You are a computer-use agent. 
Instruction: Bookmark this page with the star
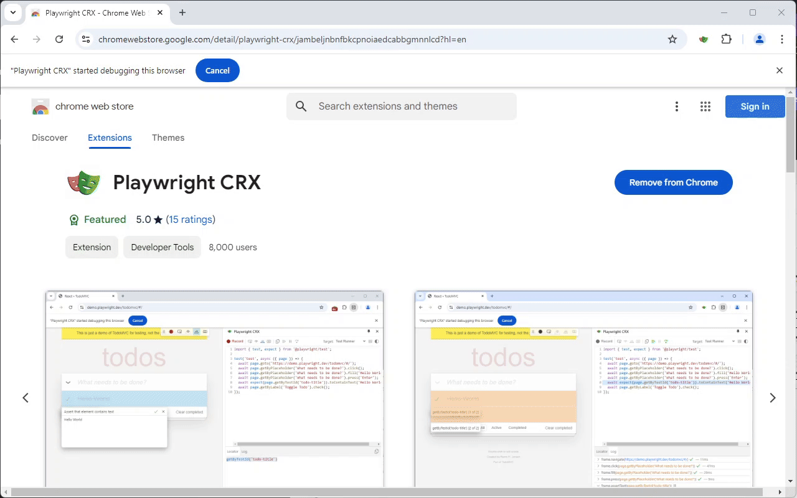[x=672, y=39]
